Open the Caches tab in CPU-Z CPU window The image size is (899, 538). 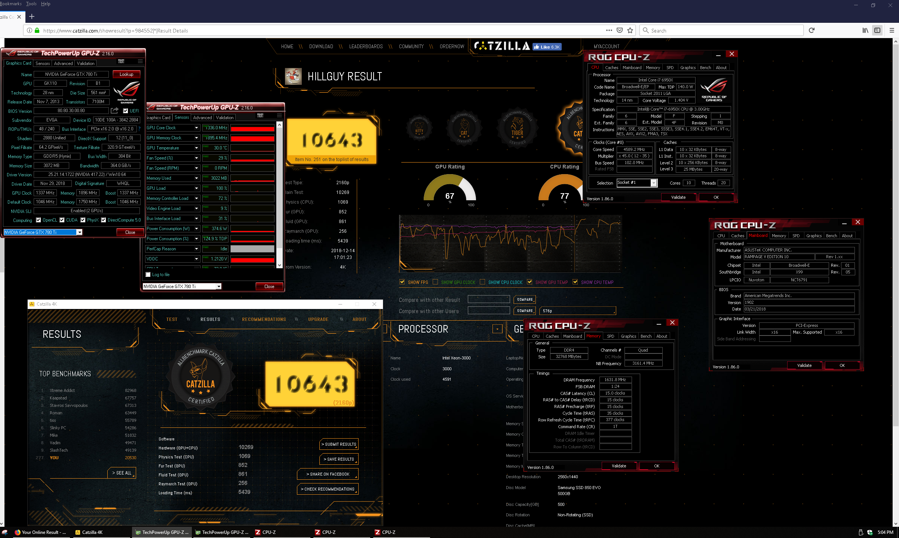click(x=611, y=68)
